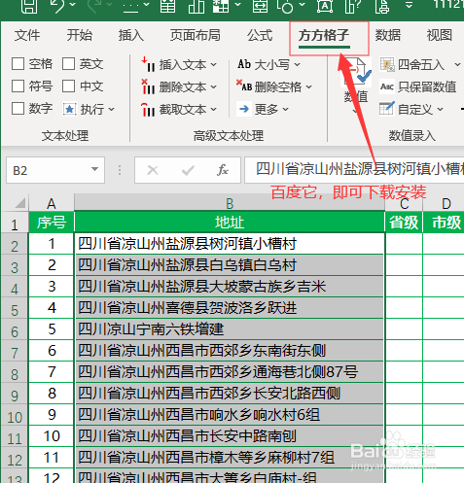Open the 更多 dropdown arrow
This screenshot has width=464, height=483.
pyautogui.click(x=286, y=110)
